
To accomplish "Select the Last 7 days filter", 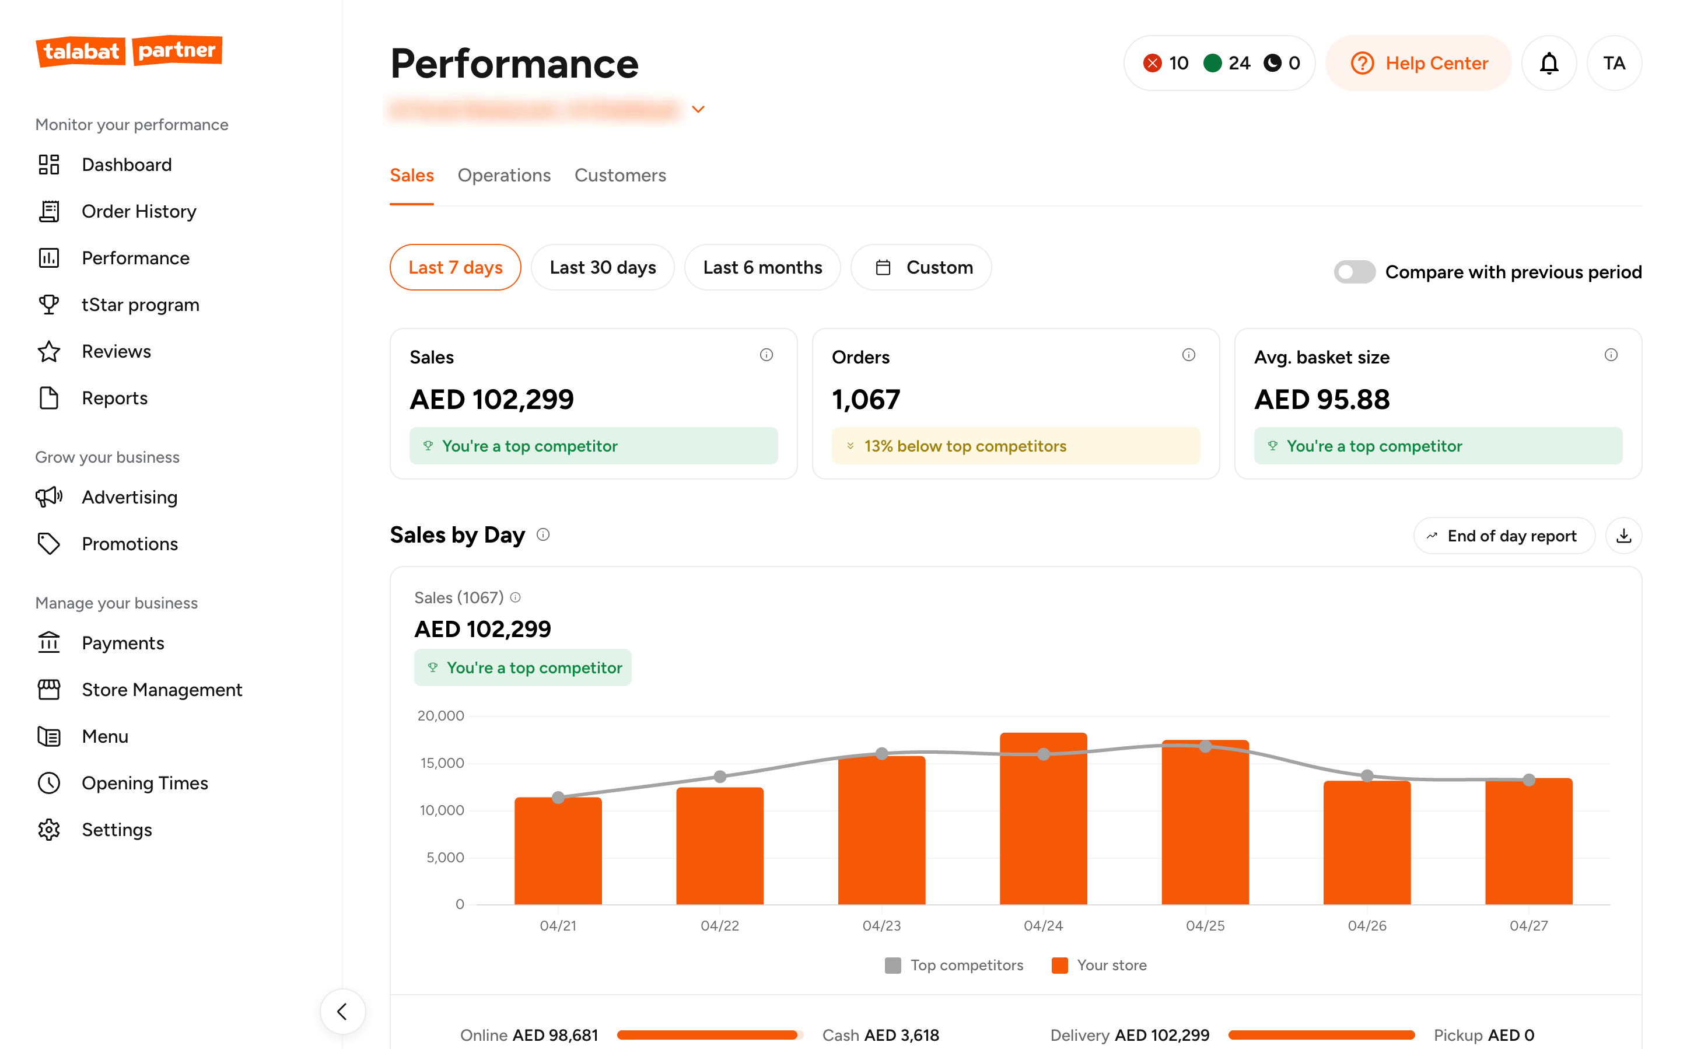I will [455, 267].
